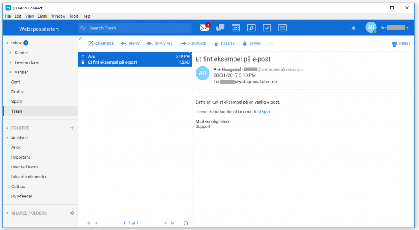
Task: Click the Compose button
Action: pos(101,44)
